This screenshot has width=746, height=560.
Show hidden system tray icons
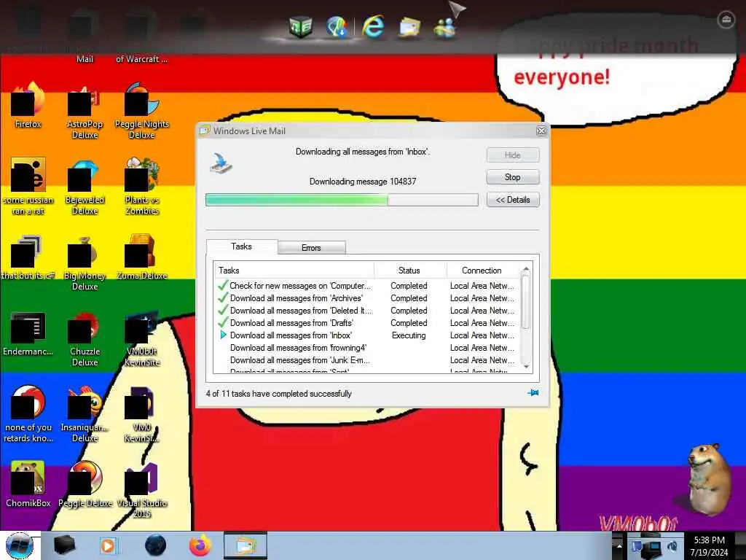tap(619, 545)
